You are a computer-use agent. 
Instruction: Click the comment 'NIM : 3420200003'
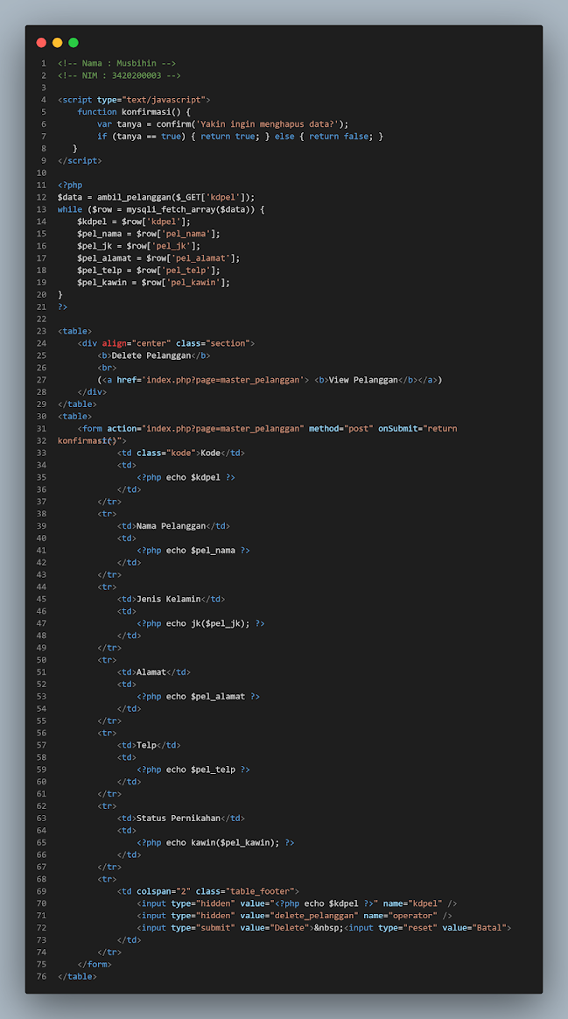point(120,75)
